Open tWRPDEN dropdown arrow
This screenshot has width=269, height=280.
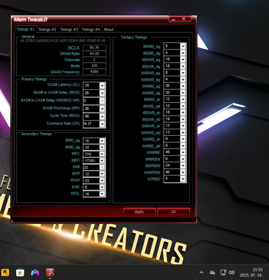click(183, 172)
